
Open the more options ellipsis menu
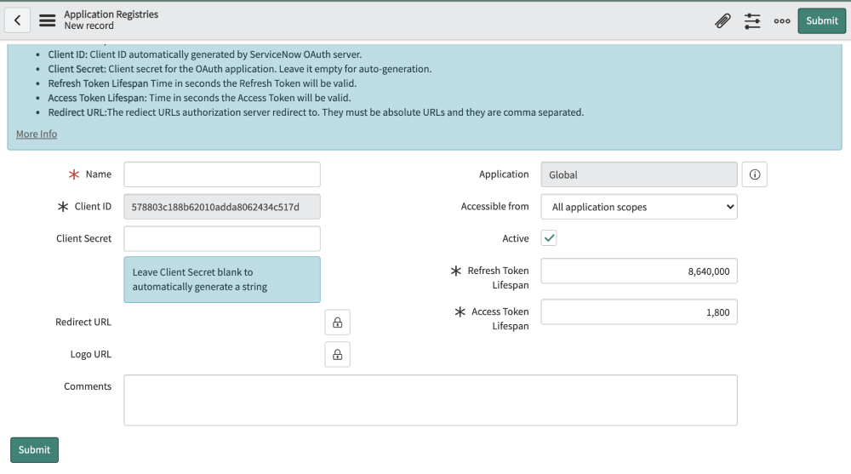[x=782, y=20]
